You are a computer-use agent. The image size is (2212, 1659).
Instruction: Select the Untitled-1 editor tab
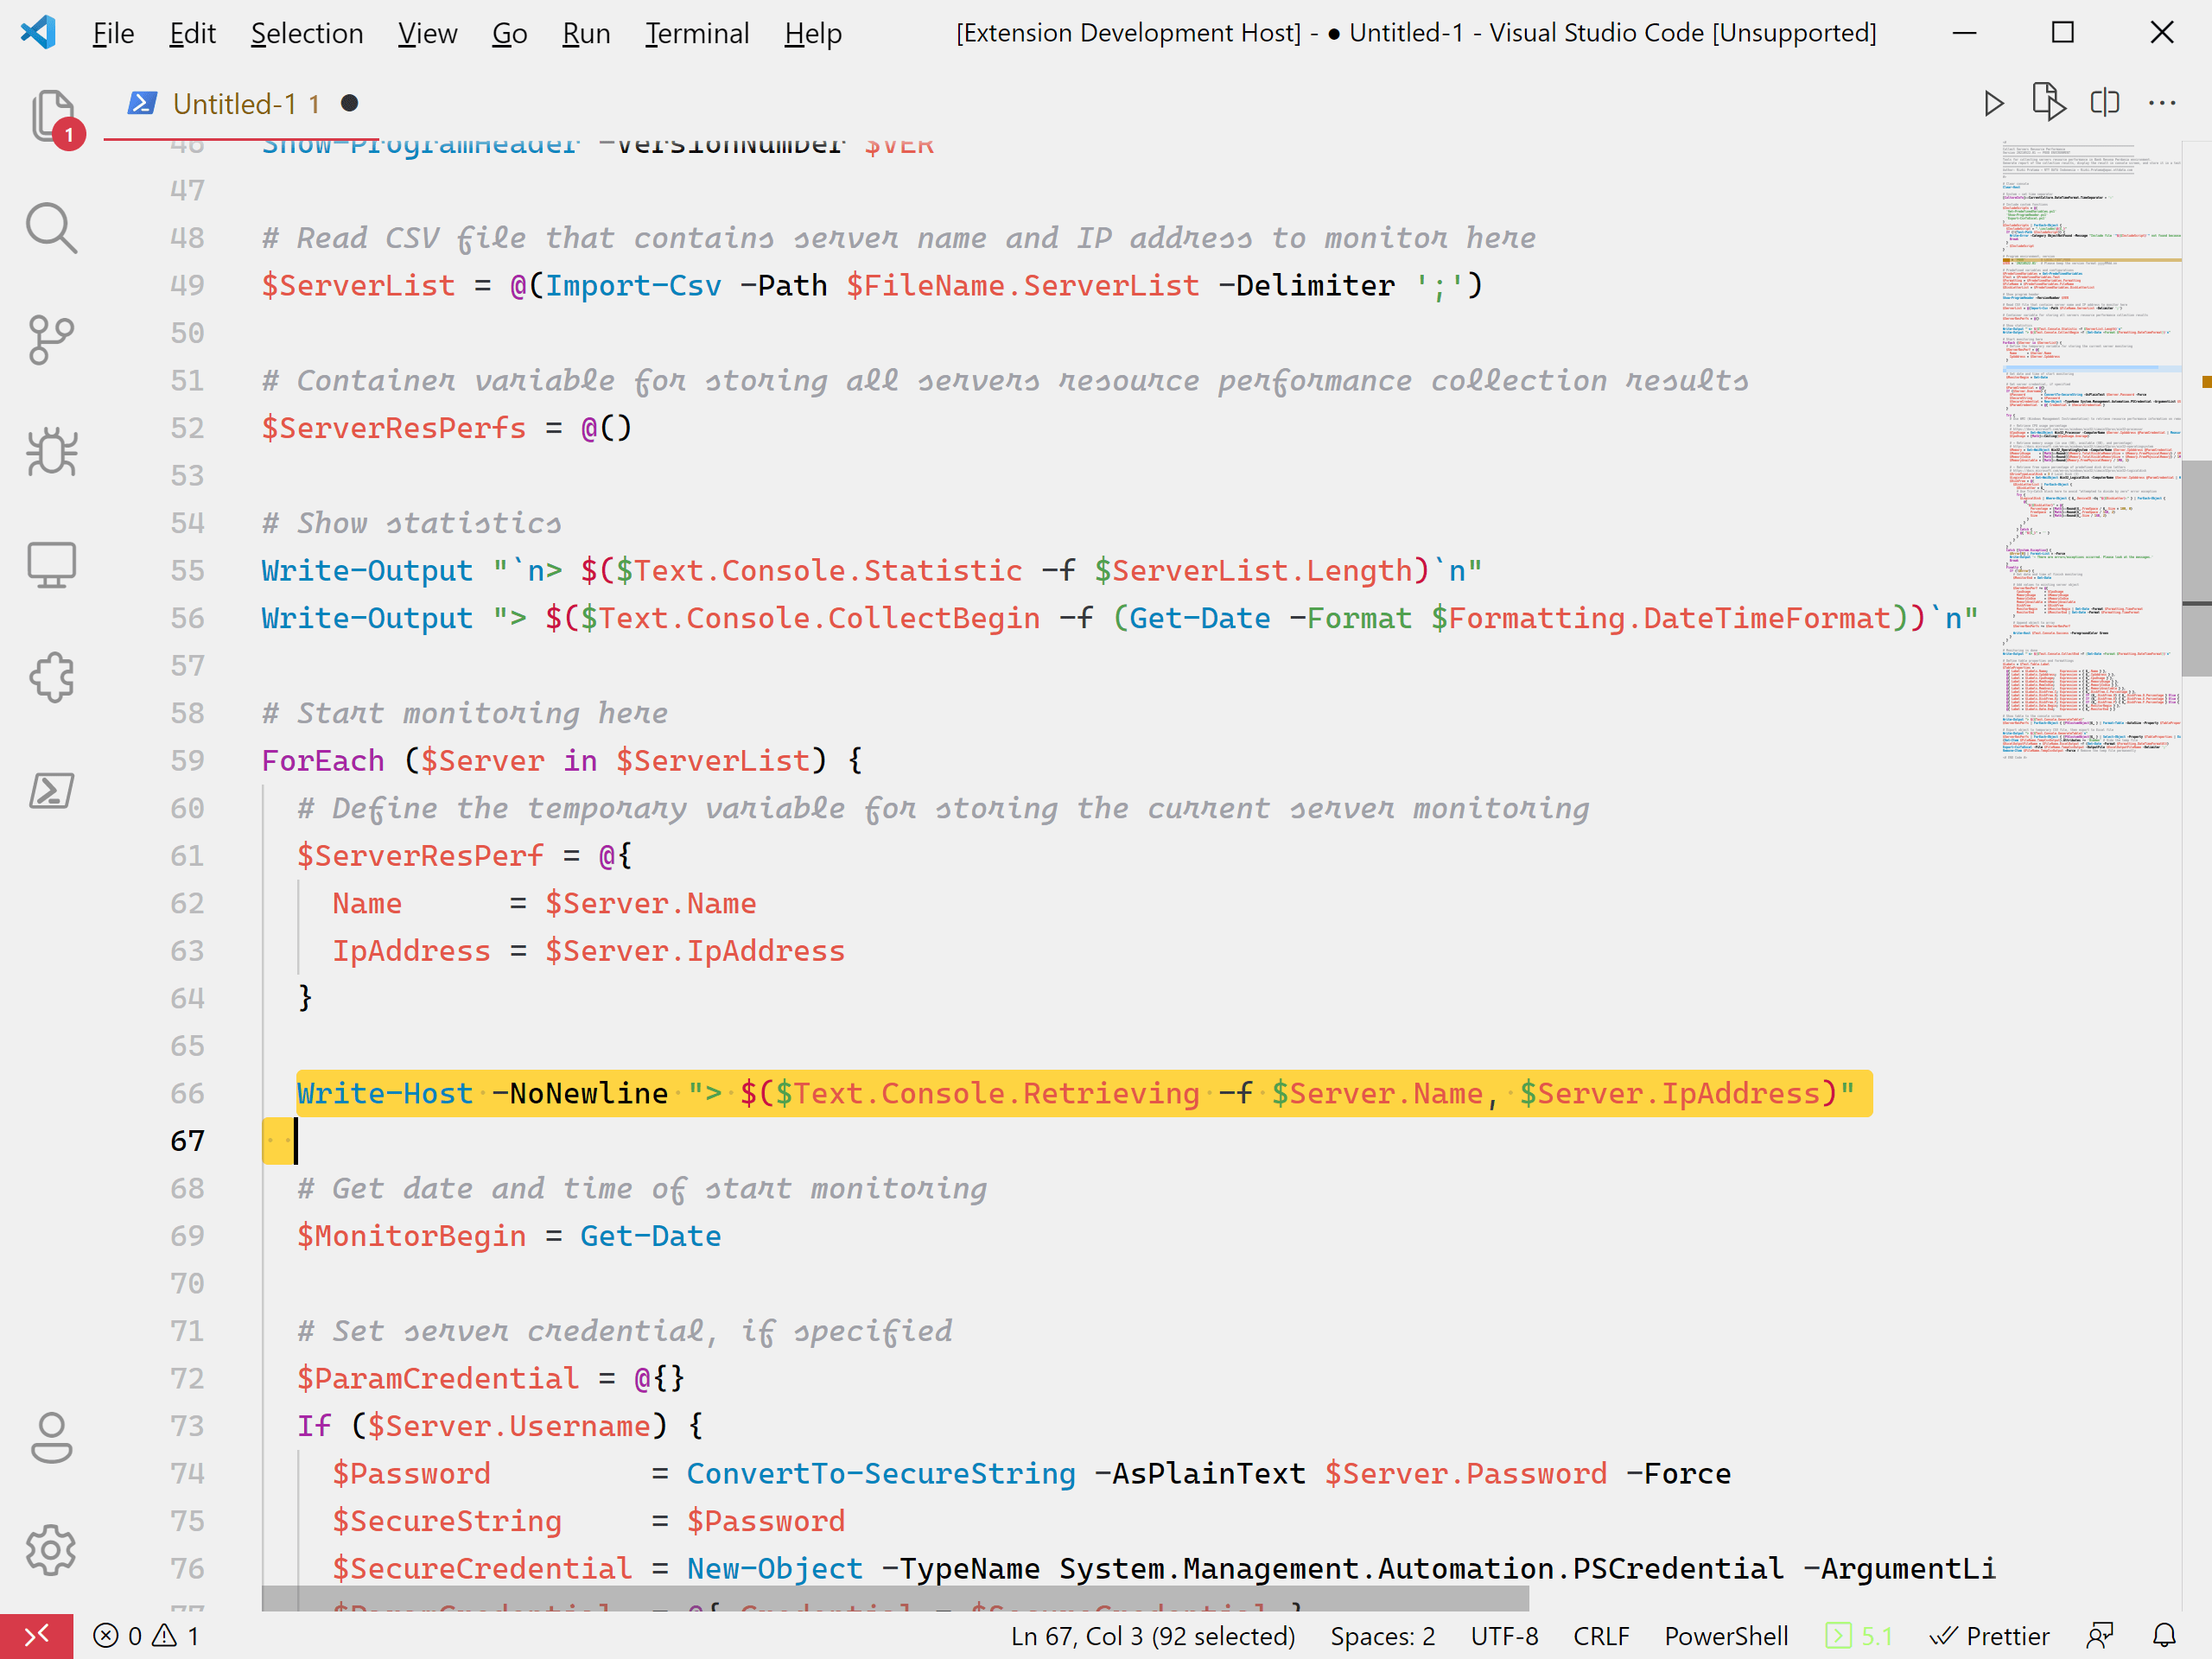pos(241,103)
